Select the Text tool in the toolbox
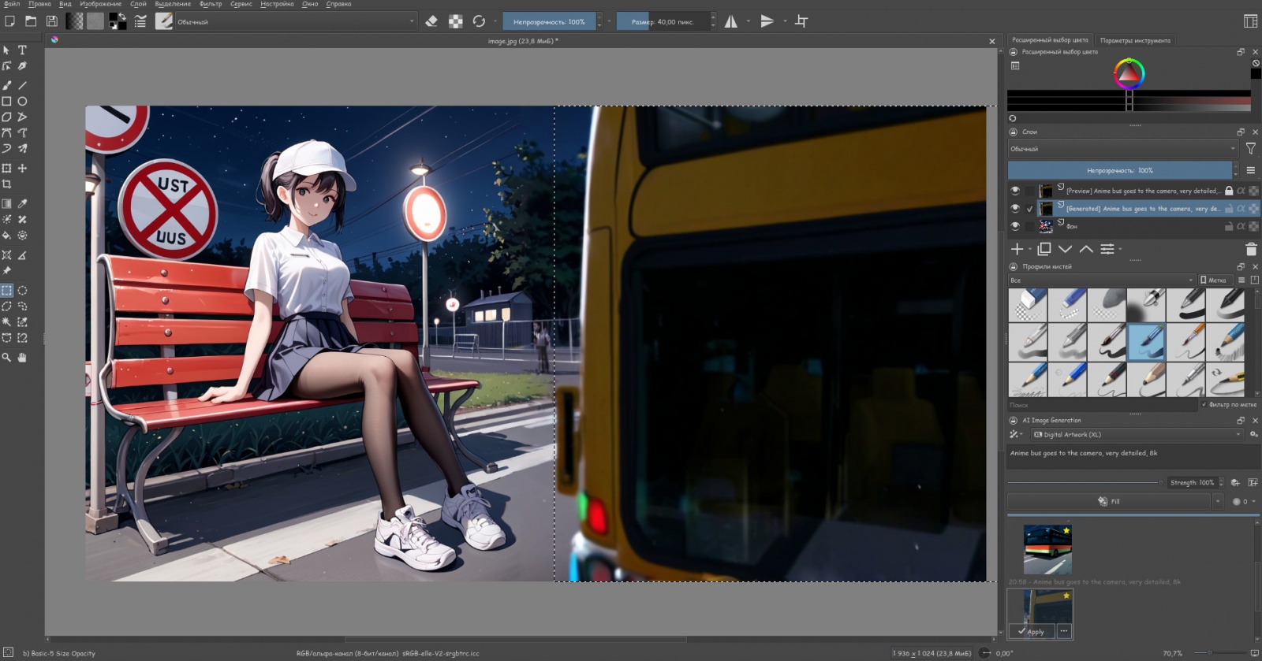 pos(22,50)
